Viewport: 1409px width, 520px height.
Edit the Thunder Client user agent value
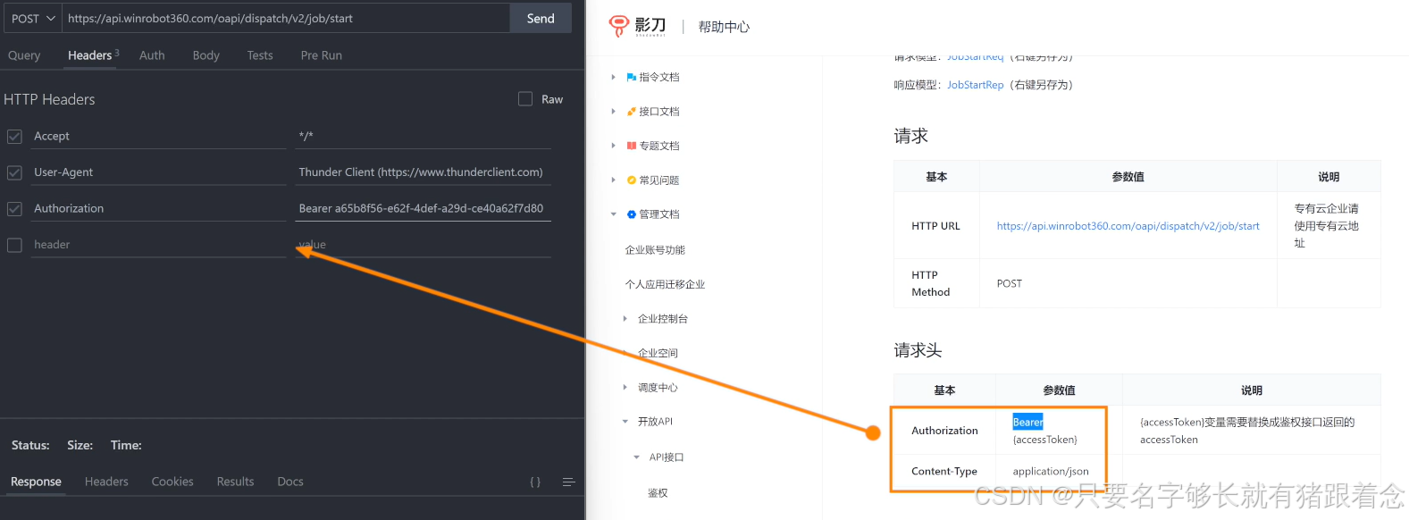click(424, 172)
